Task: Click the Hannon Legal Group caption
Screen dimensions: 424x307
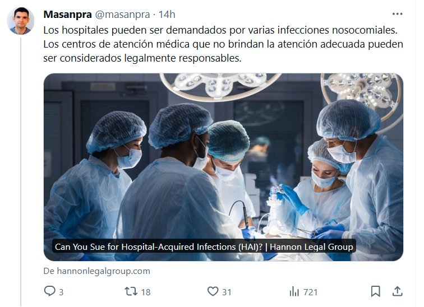Action: (x=204, y=247)
